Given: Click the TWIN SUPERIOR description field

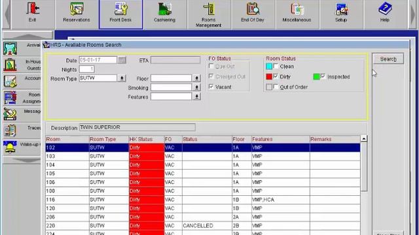Looking at the screenshot, I should click(x=137, y=127).
